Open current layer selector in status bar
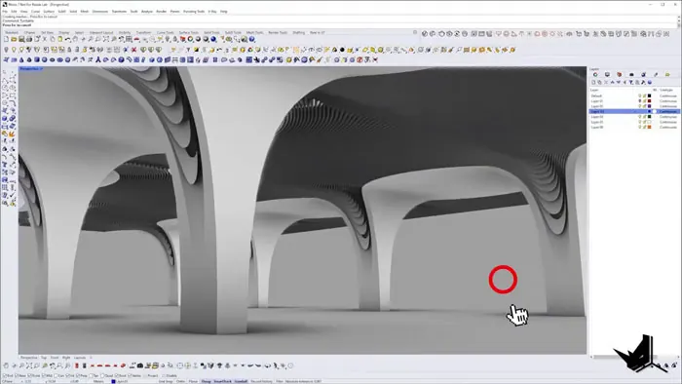This screenshot has height=384, width=682. (120, 381)
